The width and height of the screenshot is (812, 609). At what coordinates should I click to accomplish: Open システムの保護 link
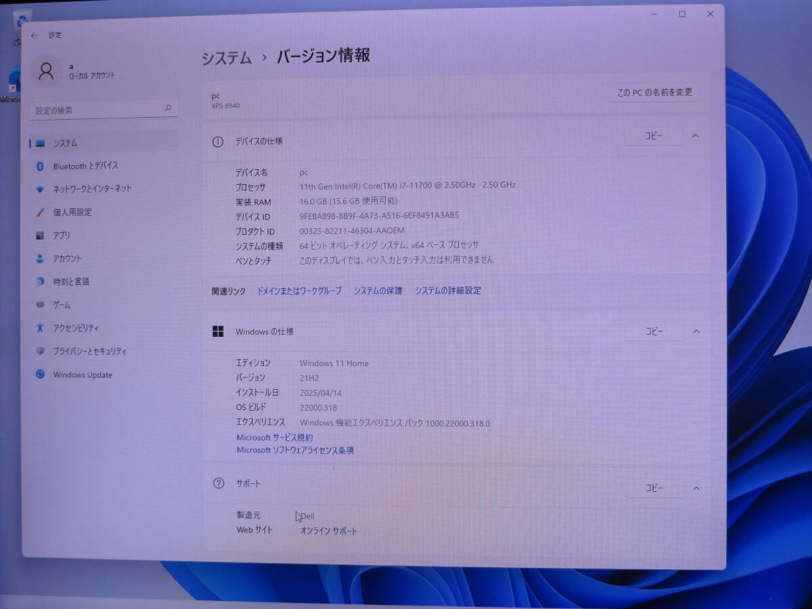click(378, 291)
